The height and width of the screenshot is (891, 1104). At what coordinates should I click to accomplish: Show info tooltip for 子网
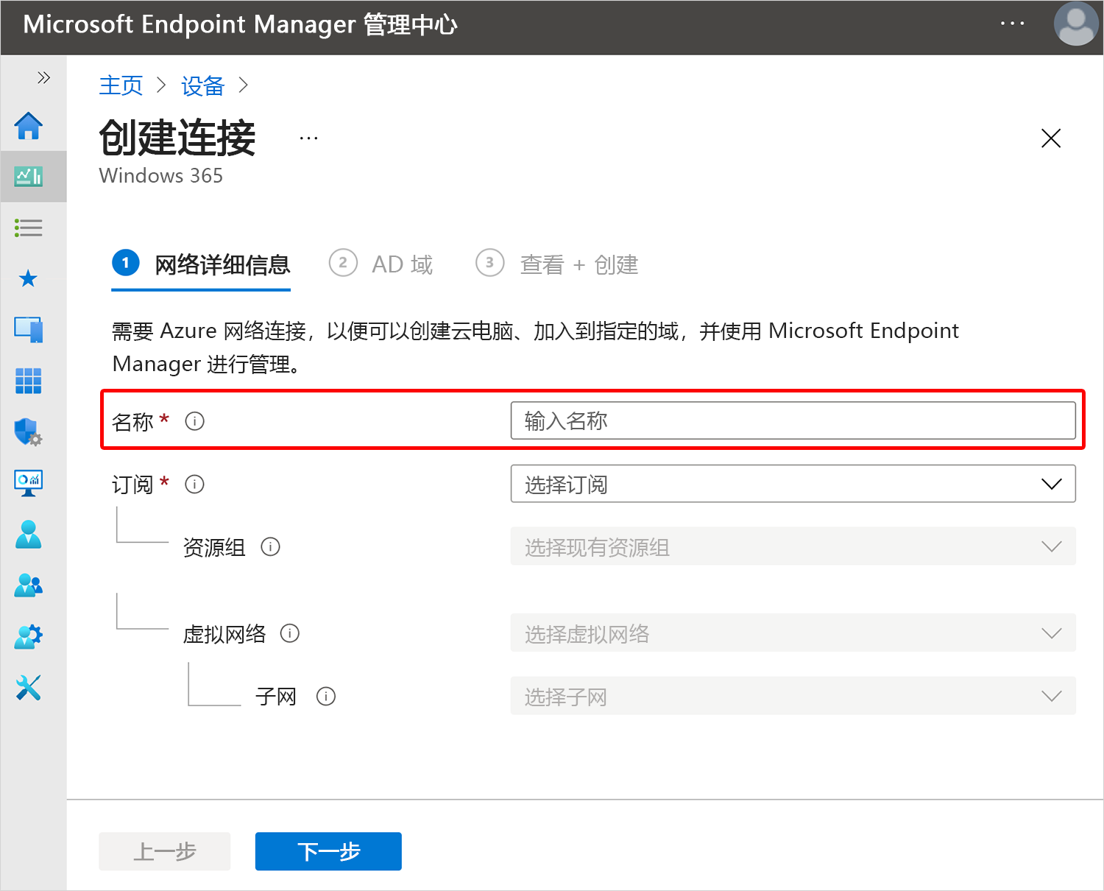[x=326, y=696]
